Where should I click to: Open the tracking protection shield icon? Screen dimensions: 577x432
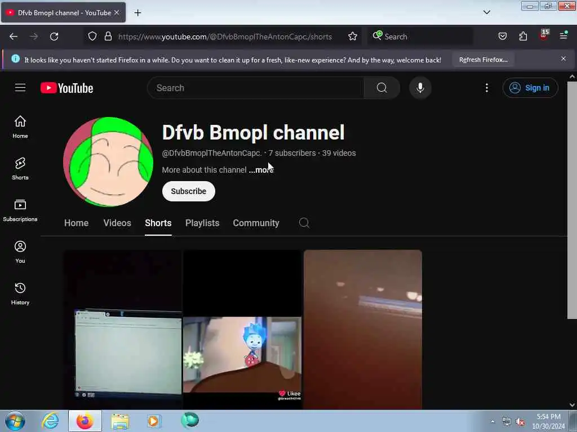pyautogui.click(x=92, y=37)
